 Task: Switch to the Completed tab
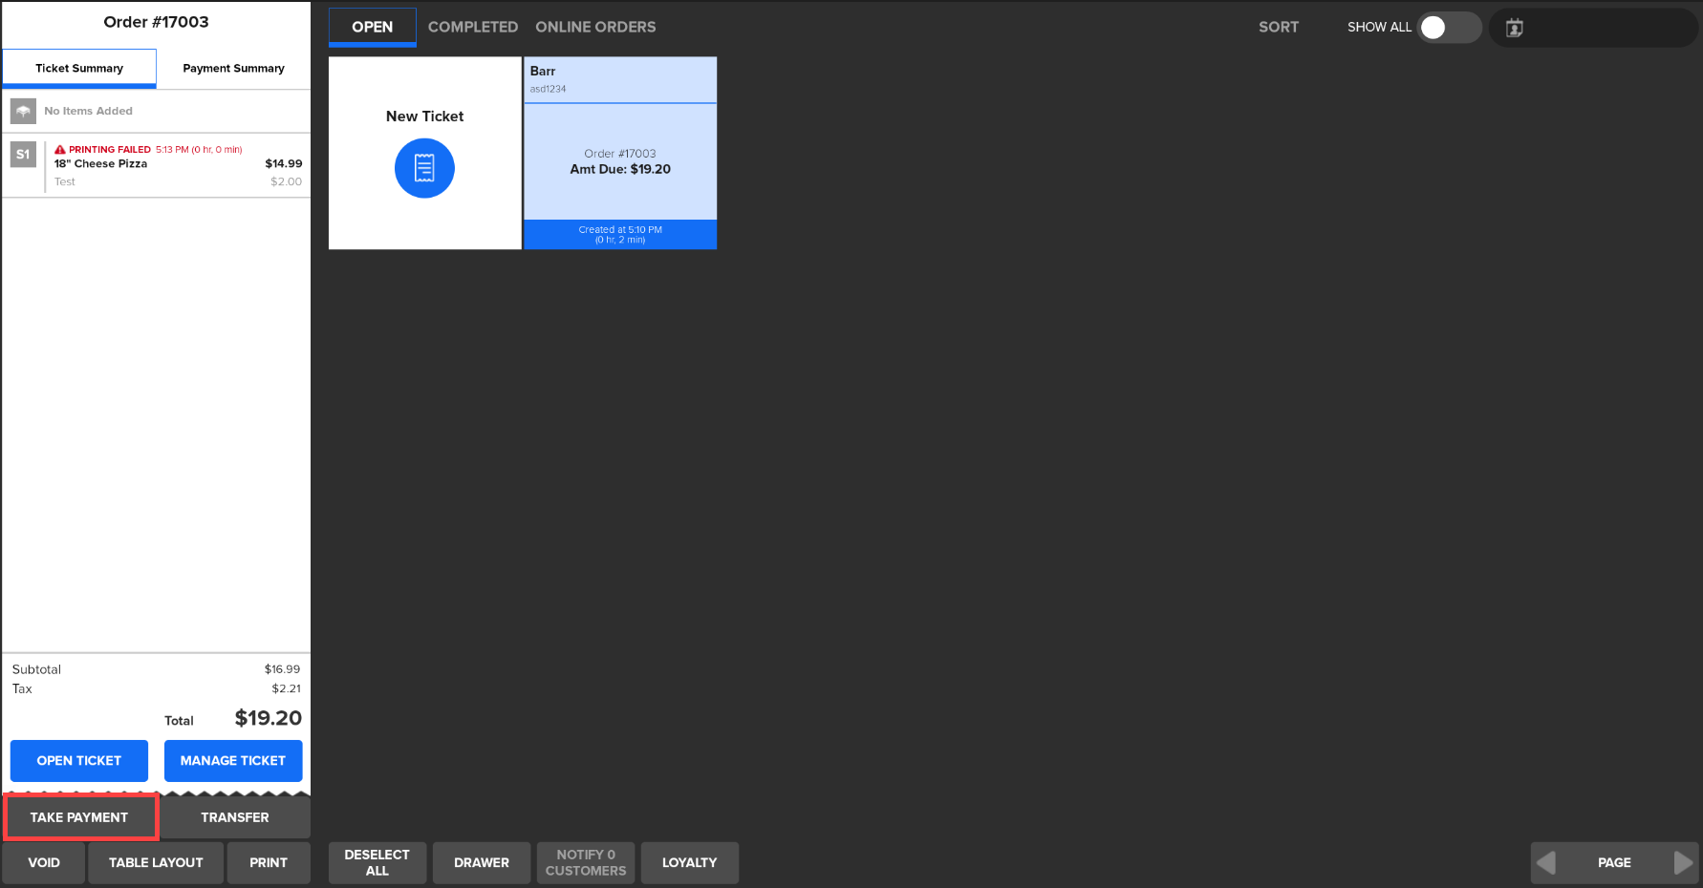(472, 27)
